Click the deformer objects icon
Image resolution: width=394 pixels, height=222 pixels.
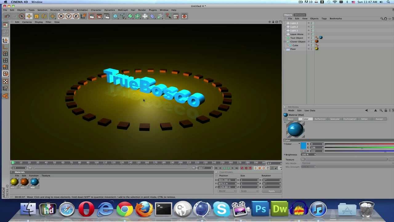[152, 16]
